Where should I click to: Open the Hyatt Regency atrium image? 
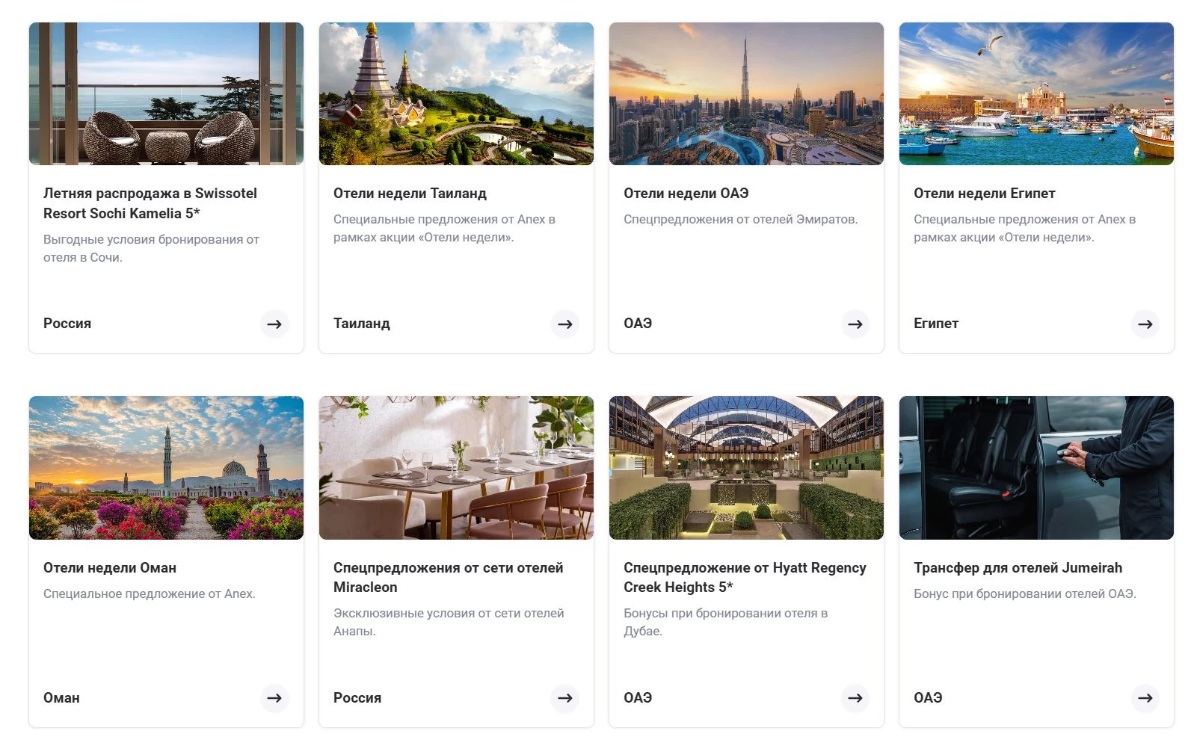pos(746,468)
